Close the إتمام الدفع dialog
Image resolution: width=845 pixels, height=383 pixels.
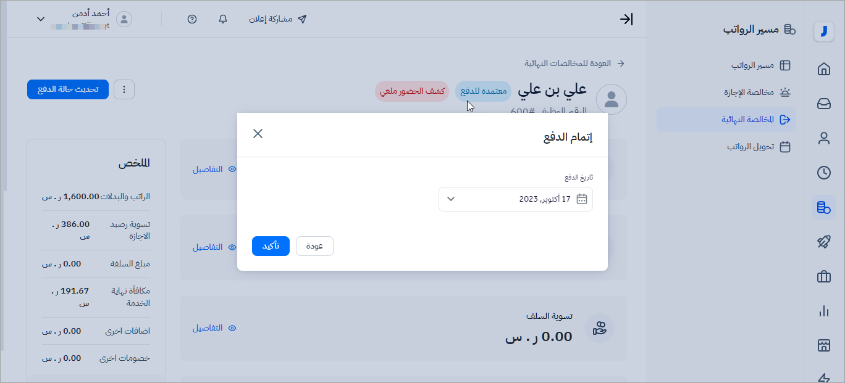258,134
